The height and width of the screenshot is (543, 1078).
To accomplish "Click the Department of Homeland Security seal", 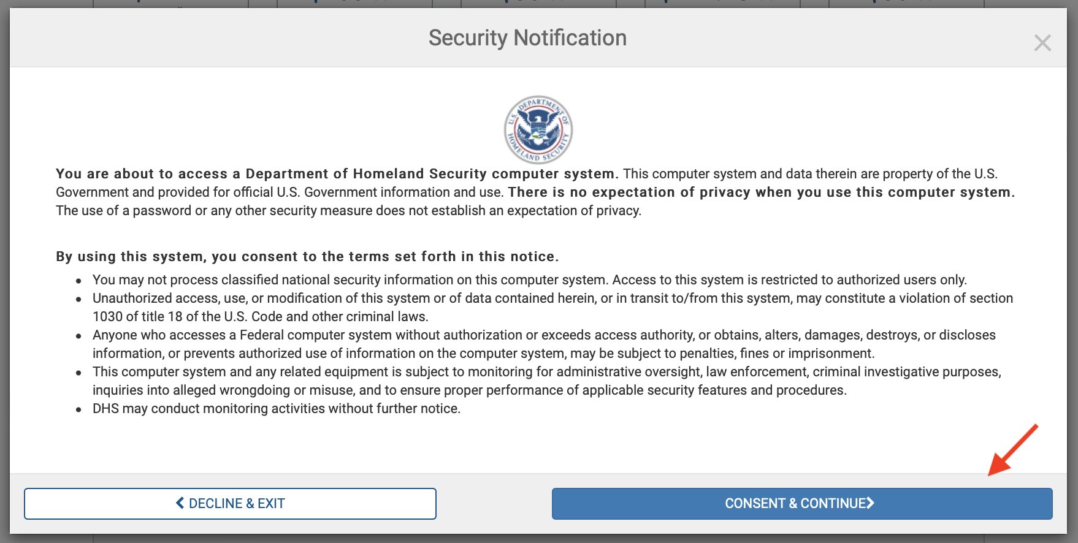I will [x=538, y=129].
